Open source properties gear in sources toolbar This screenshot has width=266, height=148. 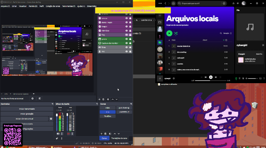[108, 99]
